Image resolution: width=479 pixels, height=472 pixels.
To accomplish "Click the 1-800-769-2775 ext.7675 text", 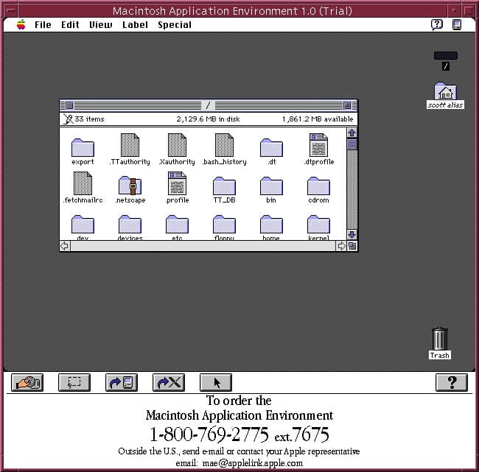I will [x=239, y=434].
